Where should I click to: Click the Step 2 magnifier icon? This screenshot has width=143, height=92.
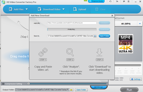click(x=70, y=52)
